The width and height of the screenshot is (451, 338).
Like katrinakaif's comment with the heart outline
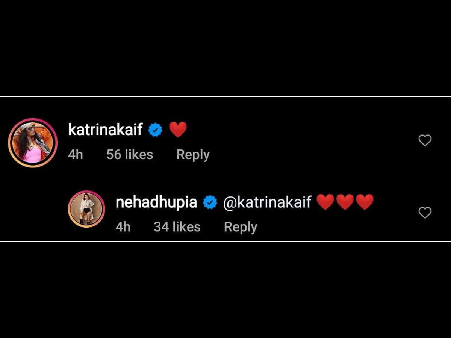[425, 140]
